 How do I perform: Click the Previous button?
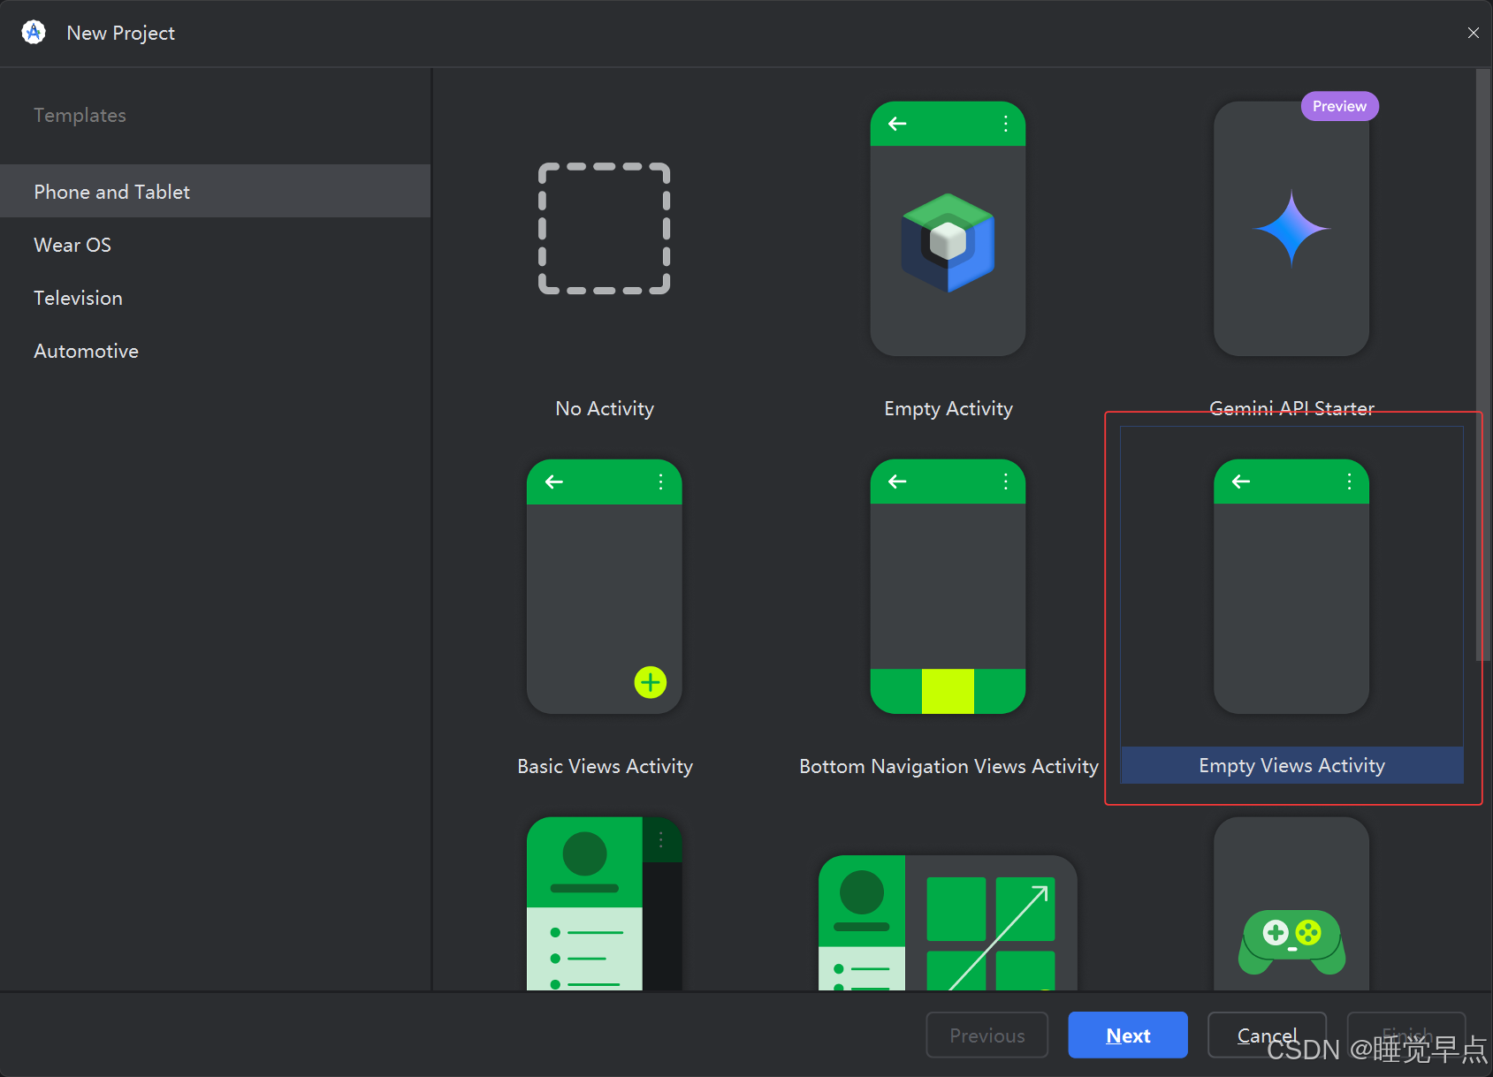(986, 1035)
